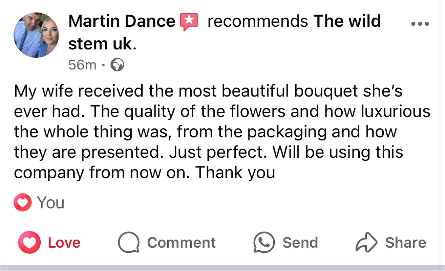445x271 pixels.
Task: Open the heart reaction summary icon
Action: point(22,203)
